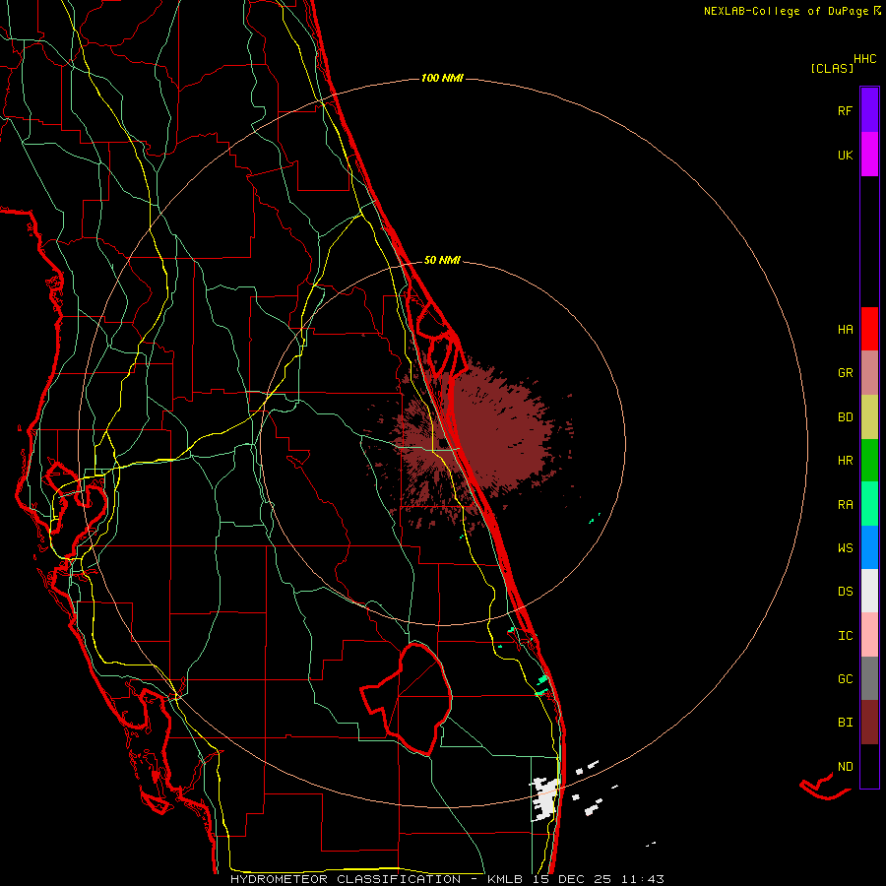Click the HA legend label

pyautogui.click(x=845, y=329)
